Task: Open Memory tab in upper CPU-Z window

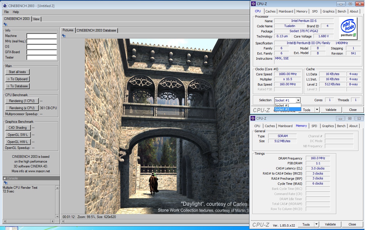Action: (x=302, y=11)
